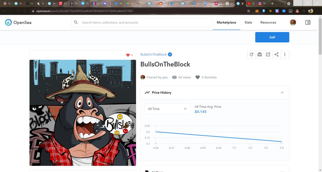This screenshot has height=172, width=322.
Task: Go back with browser back arrow
Action: (x=5, y=11)
